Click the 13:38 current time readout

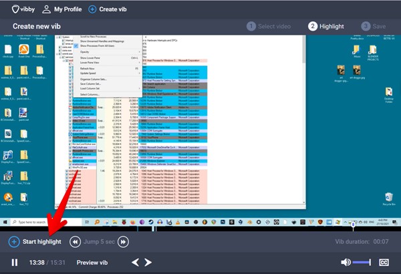click(37, 263)
